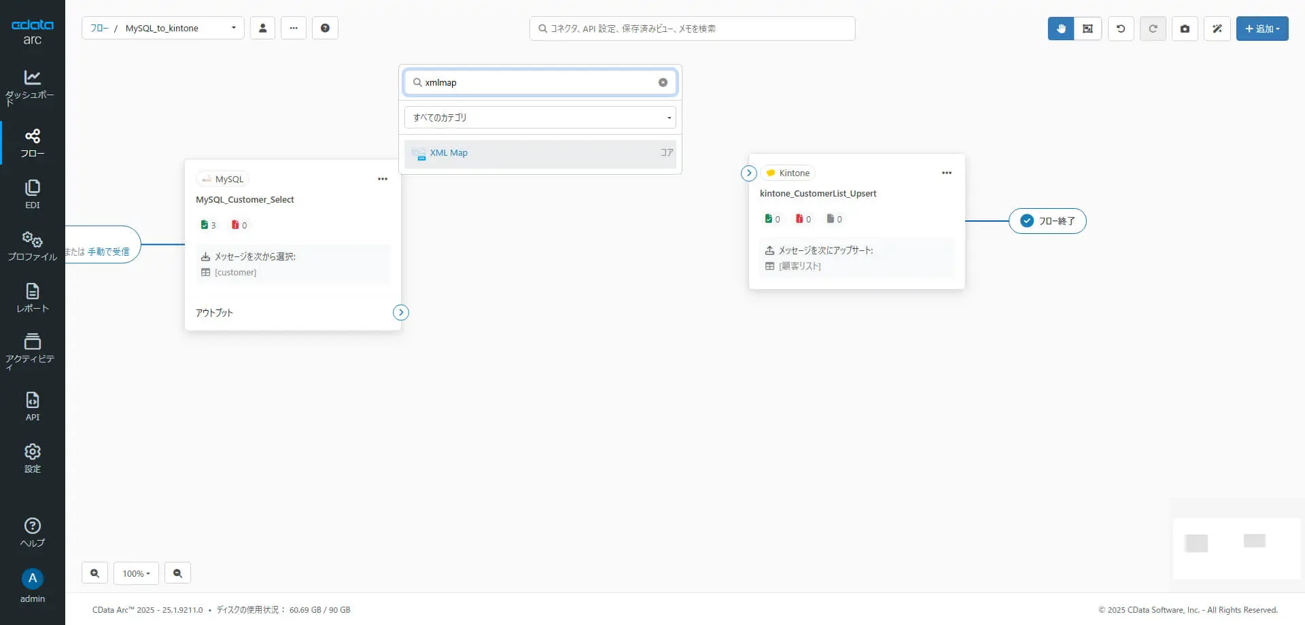Clear the xmlmap search text
The image size is (1305, 625).
pyautogui.click(x=663, y=82)
